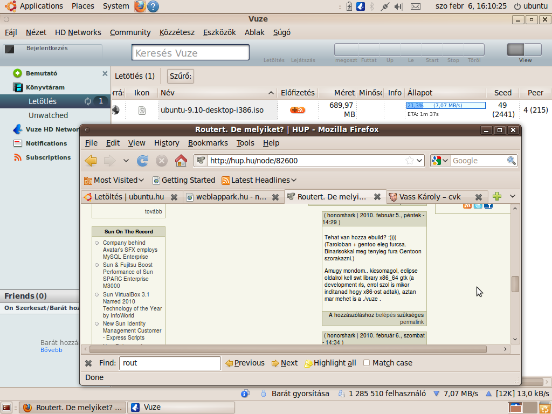Click the mail envelope icon in top panel
552x414 pixels.
[x=416, y=6]
